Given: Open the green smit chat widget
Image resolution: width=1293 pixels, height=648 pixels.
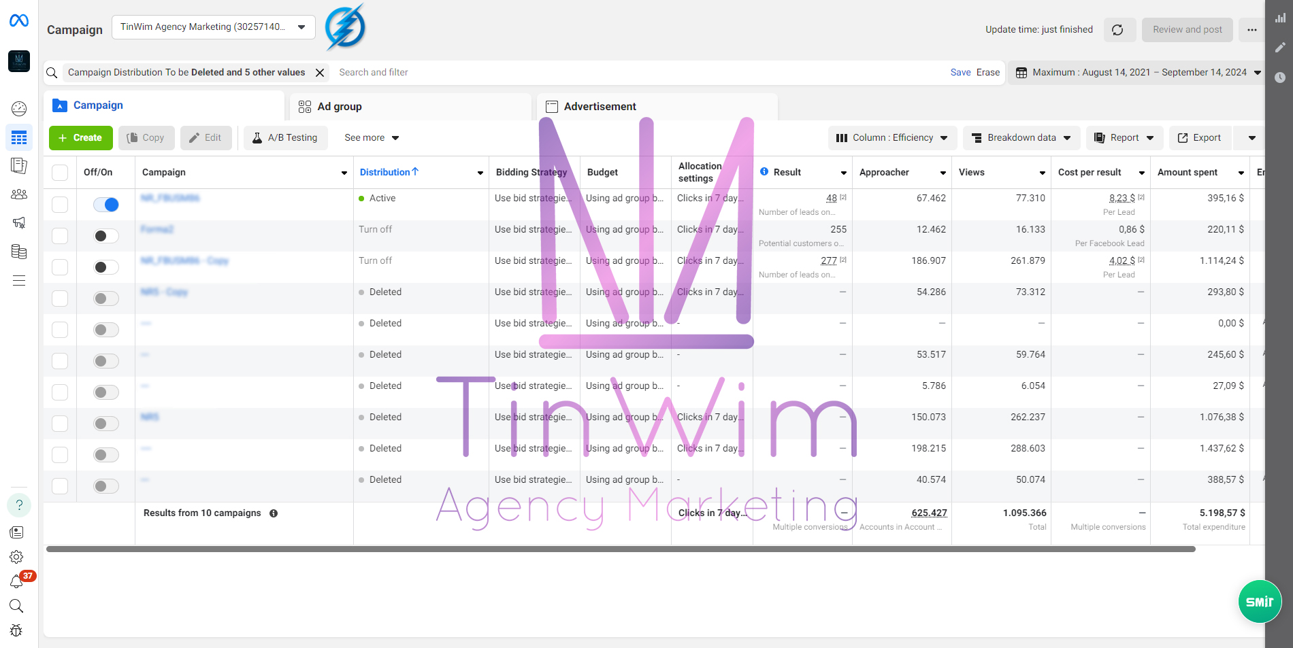Looking at the screenshot, I should click(x=1260, y=602).
